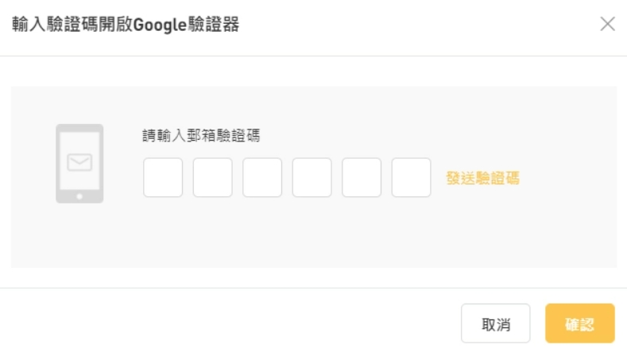Click the sixth, last verification code box
627x356 pixels.
[x=411, y=177]
